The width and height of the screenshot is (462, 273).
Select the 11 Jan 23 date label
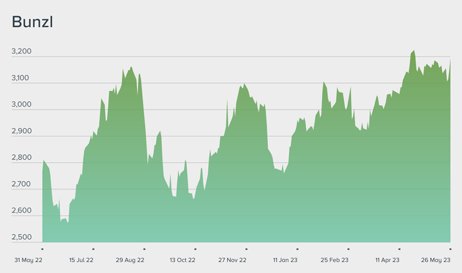(285, 260)
